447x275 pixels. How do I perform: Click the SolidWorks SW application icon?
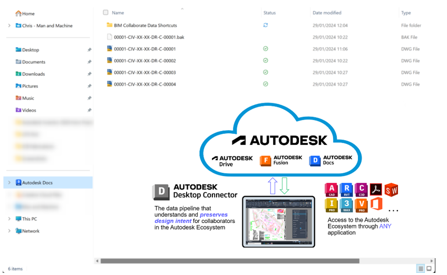click(x=391, y=190)
